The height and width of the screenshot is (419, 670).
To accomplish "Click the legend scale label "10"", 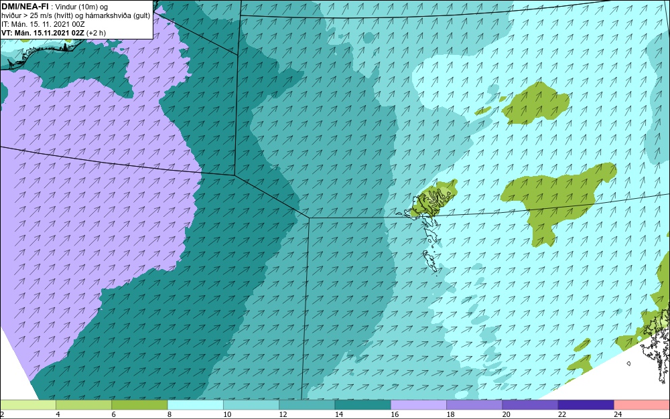I will coord(227,414).
